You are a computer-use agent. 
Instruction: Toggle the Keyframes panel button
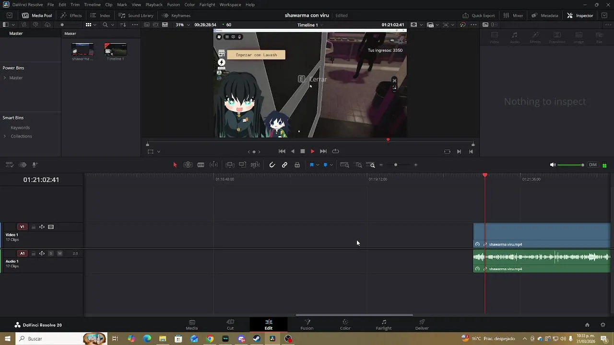(176, 15)
